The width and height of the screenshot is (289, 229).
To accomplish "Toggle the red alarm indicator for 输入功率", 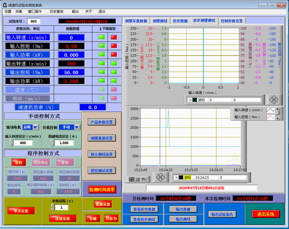I will 114,55.
